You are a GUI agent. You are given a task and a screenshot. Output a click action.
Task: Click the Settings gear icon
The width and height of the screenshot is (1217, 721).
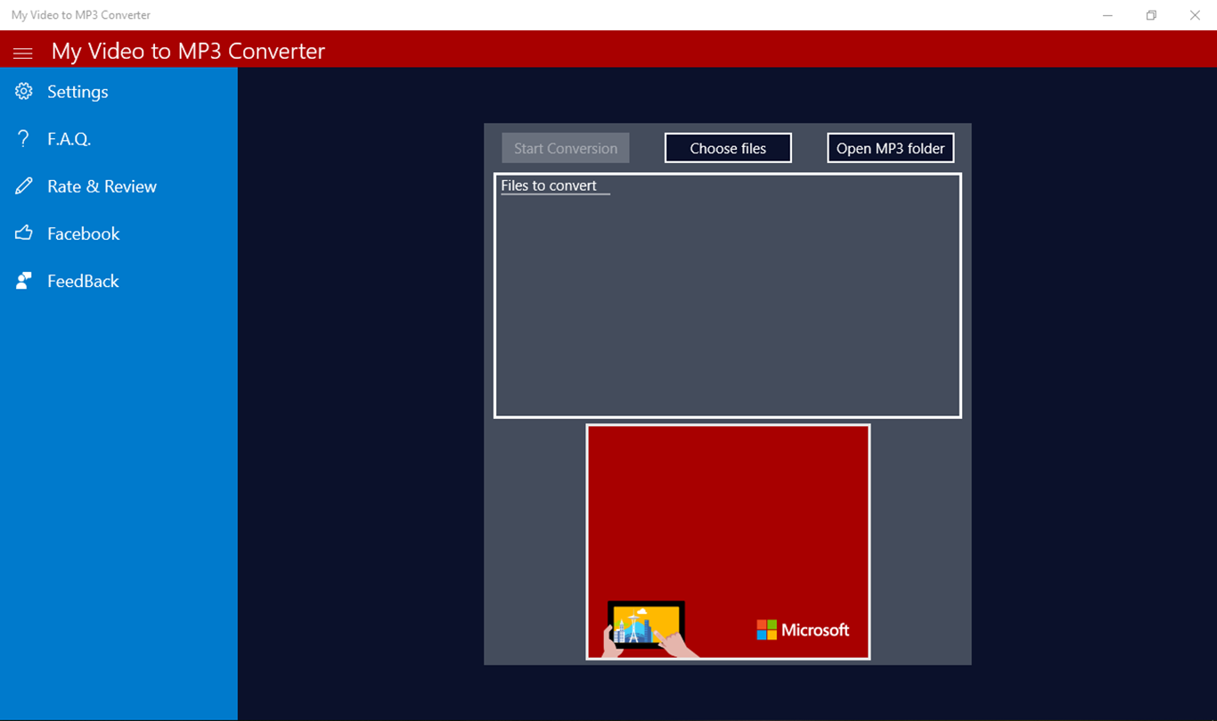point(24,92)
